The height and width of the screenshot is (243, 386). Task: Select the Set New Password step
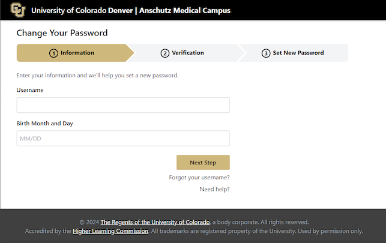[293, 53]
